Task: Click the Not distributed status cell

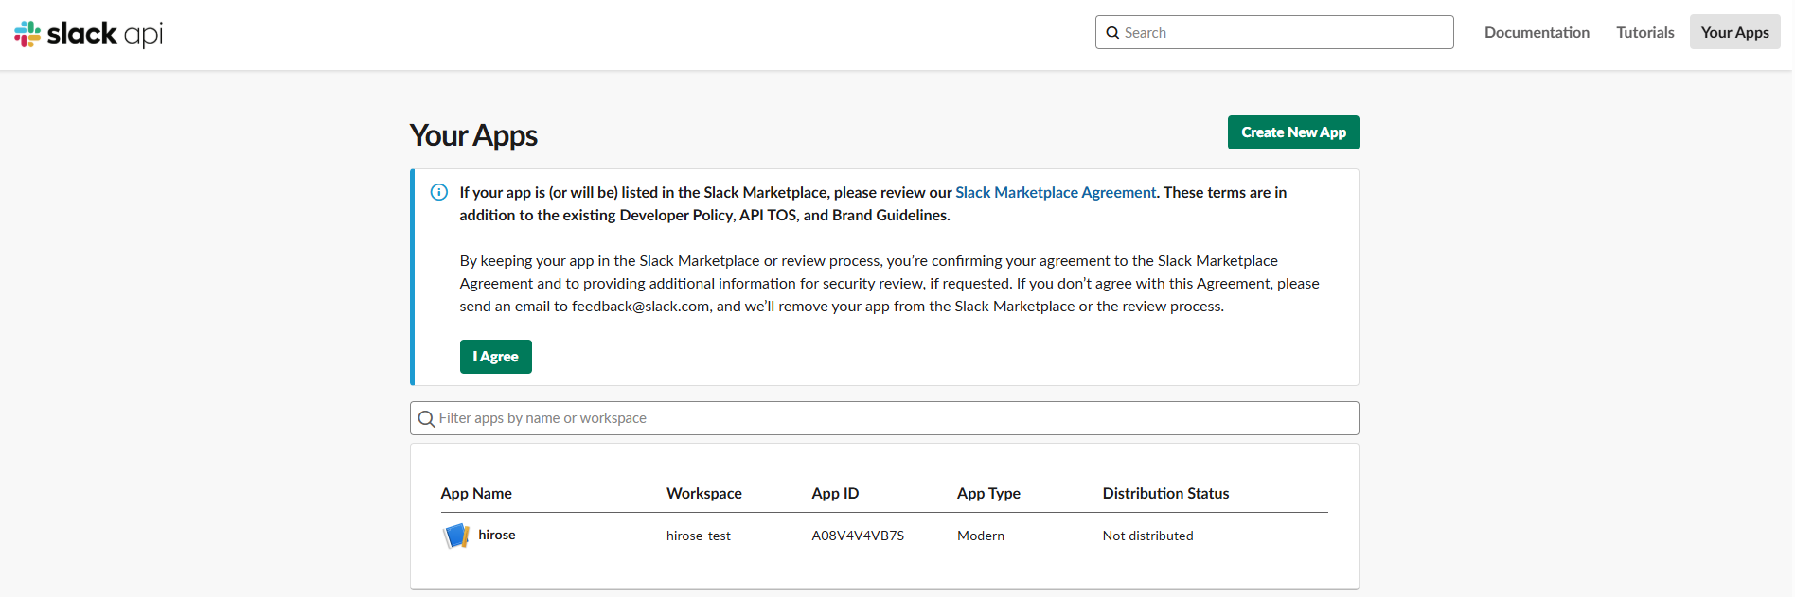Action: [x=1147, y=536]
